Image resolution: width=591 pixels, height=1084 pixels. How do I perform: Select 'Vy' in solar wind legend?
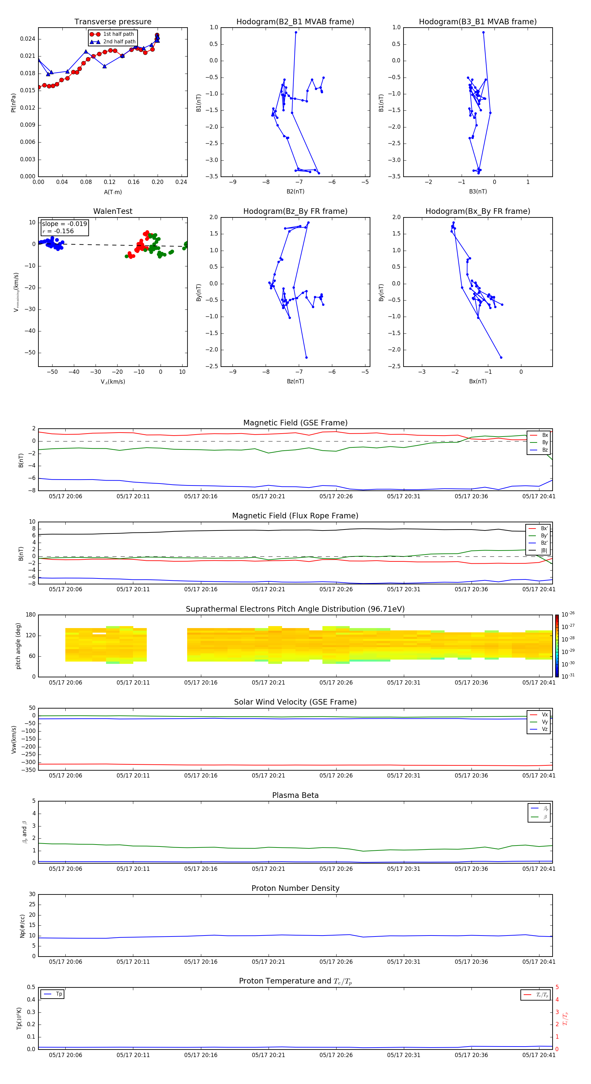point(539,722)
